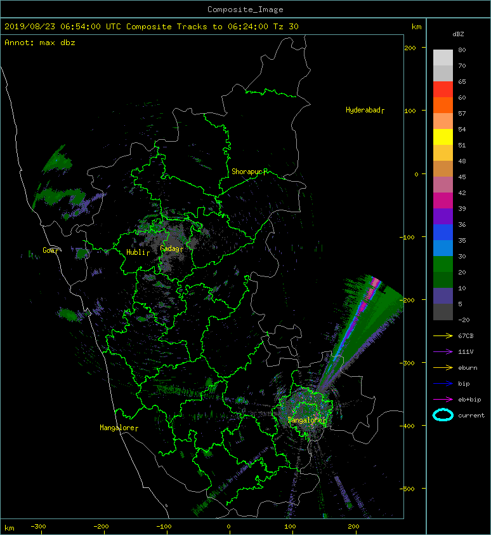Select the light orange 54-57 dBZ swatch
The height and width of the screenshot is (535, 491).
pyautogui.click(x=443, y=121)
